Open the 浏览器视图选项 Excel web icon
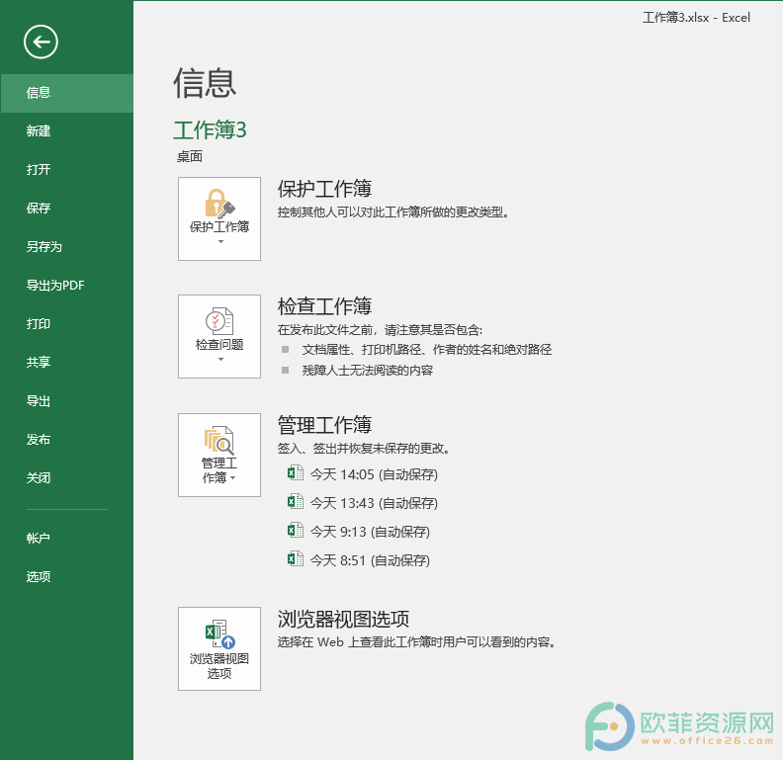The width and height of the screenshot is (783, 760). coord(219,634)
